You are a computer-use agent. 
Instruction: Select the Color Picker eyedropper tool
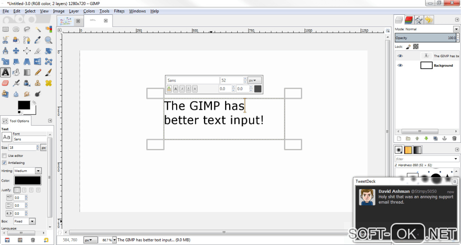[38, 40]
